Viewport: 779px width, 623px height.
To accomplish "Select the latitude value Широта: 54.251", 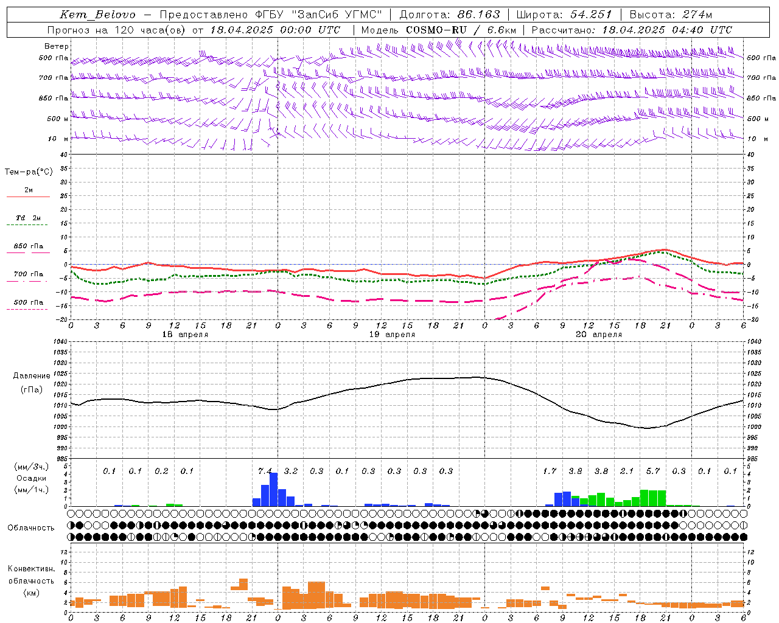I will pyautogui.click(x=564, y=15).
